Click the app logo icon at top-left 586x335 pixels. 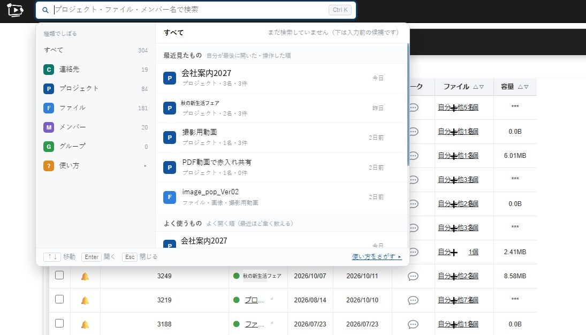(15, 10)
